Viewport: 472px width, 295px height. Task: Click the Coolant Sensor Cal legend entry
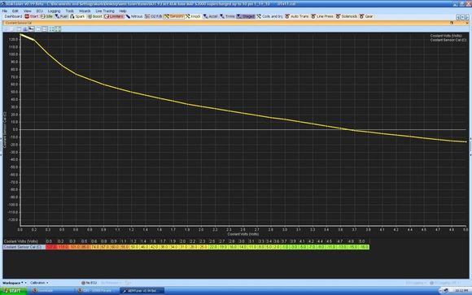click(x=448, y=40)
